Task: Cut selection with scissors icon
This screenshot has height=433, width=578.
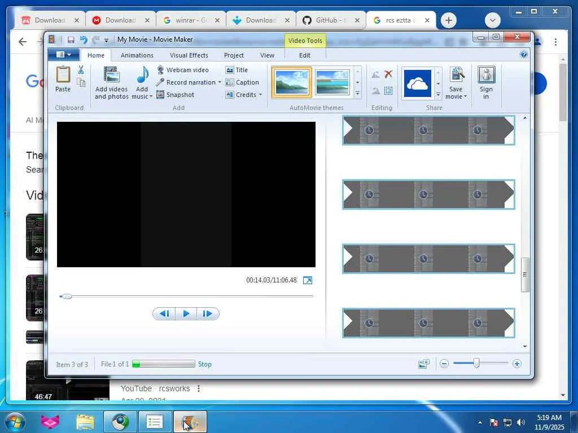Action: click(81, 69)
